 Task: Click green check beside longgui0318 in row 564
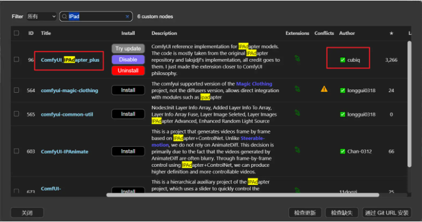pos(343,90)
